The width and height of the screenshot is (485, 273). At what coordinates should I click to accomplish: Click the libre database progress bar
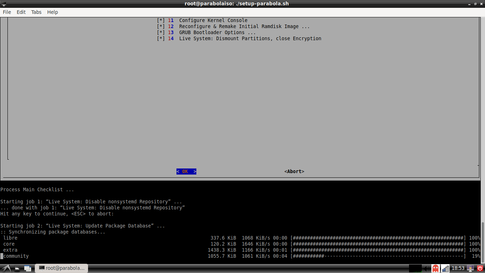coord(378,238)
